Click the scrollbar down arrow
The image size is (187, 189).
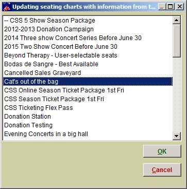coord(177,136)
